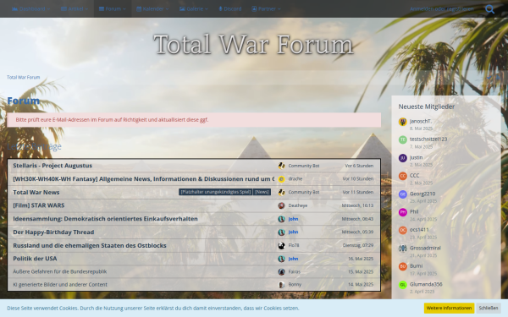
Task: Open Glumanda356 member name link
Action: tap(426, 284)
